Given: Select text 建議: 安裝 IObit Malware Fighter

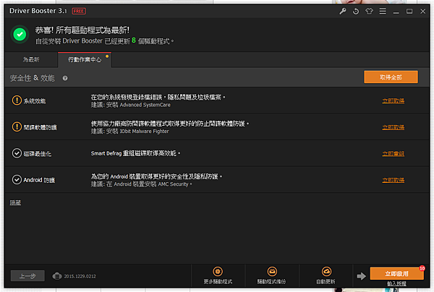Looking at the screenshot, I should [129, 131].
